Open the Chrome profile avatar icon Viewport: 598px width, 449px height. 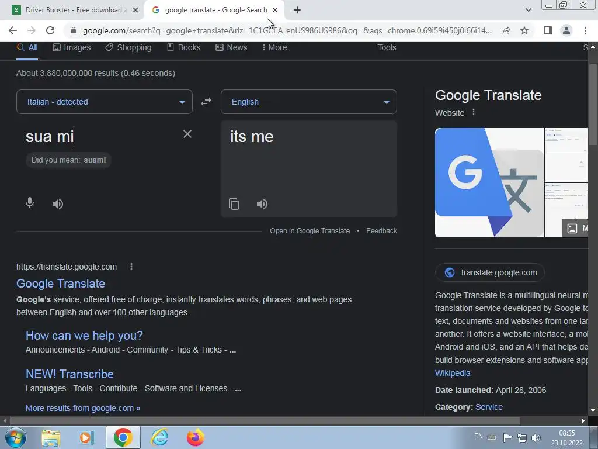pos(566,30)
